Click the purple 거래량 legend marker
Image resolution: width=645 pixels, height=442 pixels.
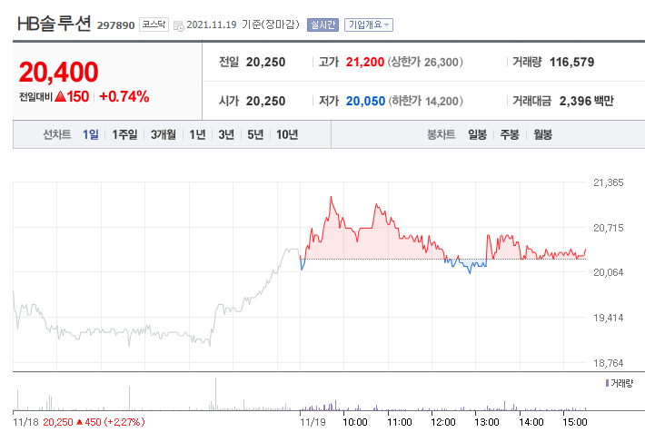pyautogui.click(x=607, y=383)
